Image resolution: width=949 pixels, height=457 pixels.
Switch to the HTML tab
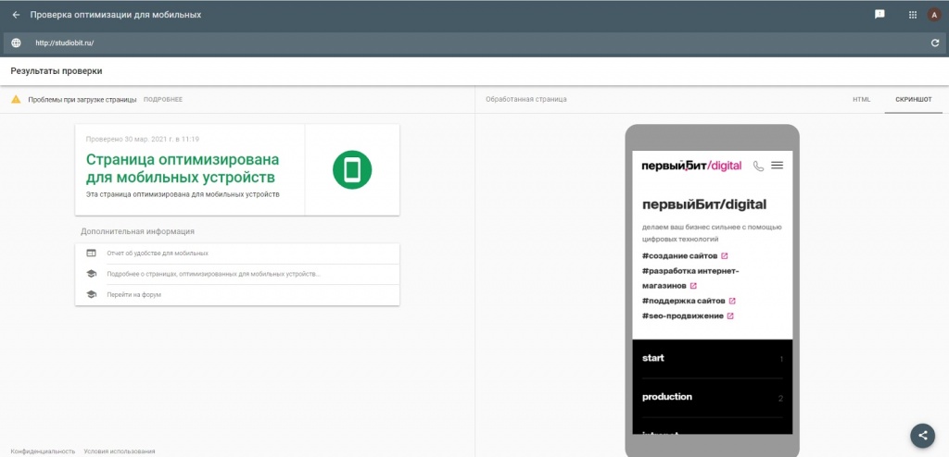point(861,99)
